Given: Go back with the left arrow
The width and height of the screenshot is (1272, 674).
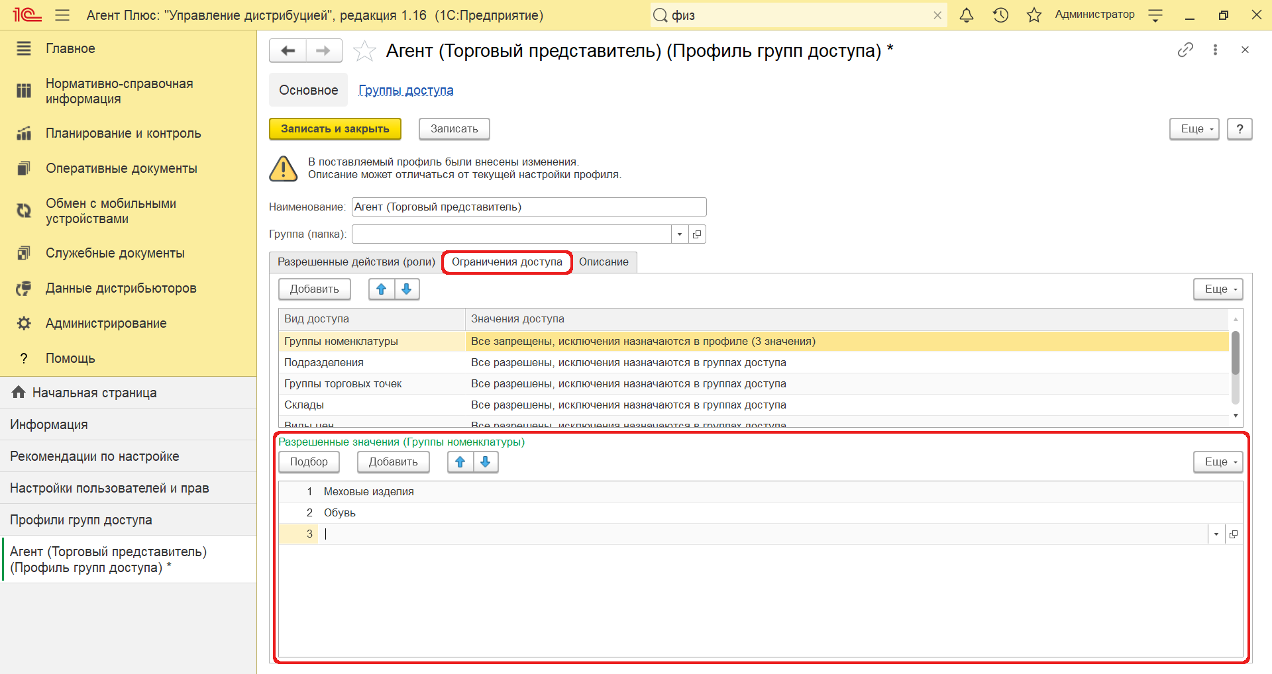Looking at the screenshot, I should [x=288, y=50].
